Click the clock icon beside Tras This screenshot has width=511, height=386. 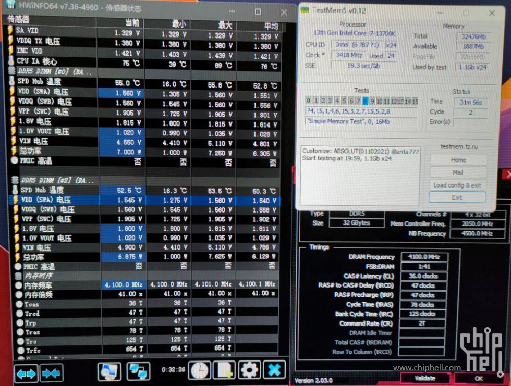(20, 332)
